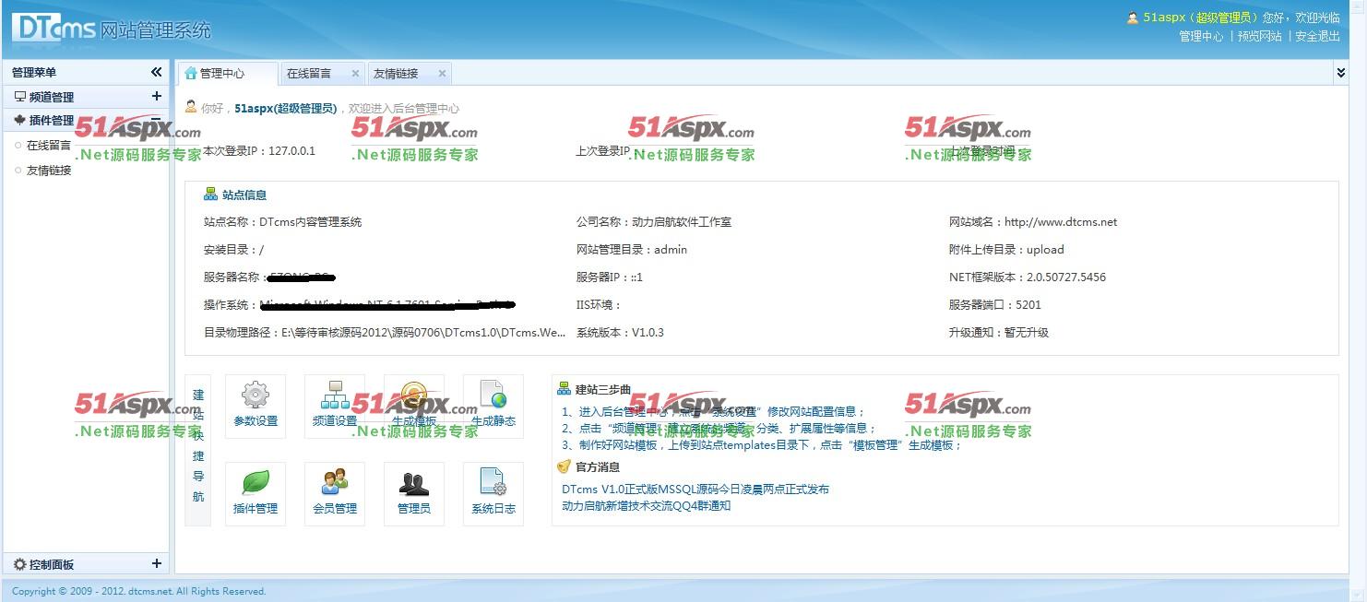Close the 友情链接 tab
The height and width of the screenshot is (602, 1367).
[x=442, y=73]
